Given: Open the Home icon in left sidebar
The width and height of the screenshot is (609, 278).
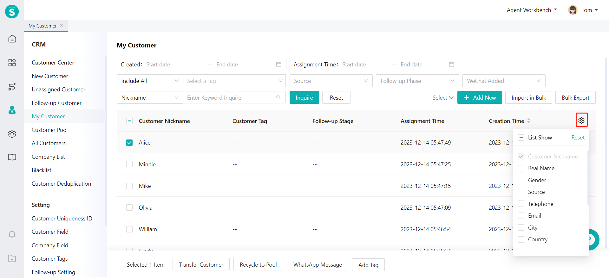Looking at the screenshot, I should 12,39.
